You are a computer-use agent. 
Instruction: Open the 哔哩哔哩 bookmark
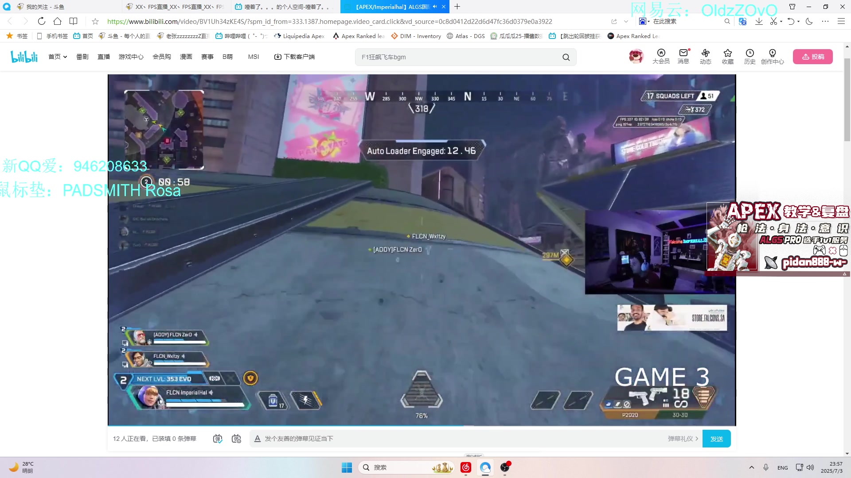pyautogui.click(x=242, y=36)
